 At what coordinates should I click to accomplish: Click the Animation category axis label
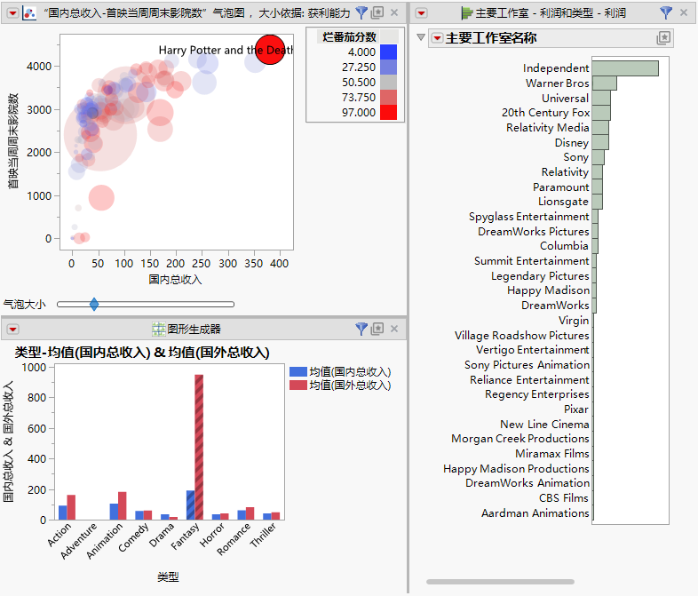[105, 541]
